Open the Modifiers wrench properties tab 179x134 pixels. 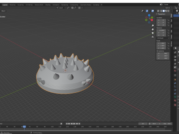(175, 83)
